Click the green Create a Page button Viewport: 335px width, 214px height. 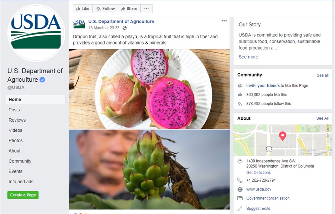[23, 195]
